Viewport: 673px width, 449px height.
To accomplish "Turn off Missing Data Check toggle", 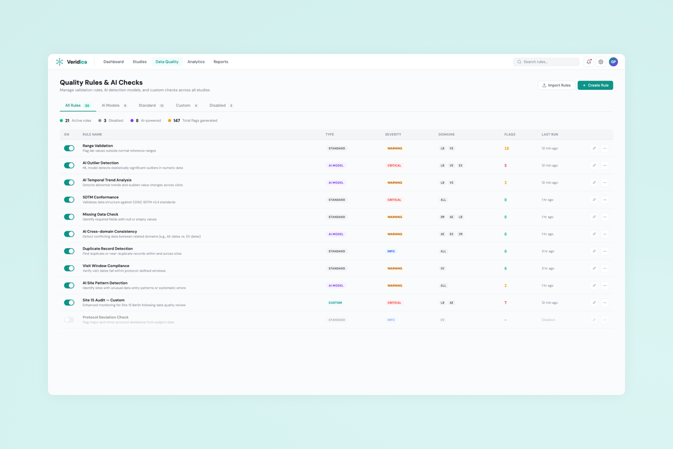I will [69, 217].
